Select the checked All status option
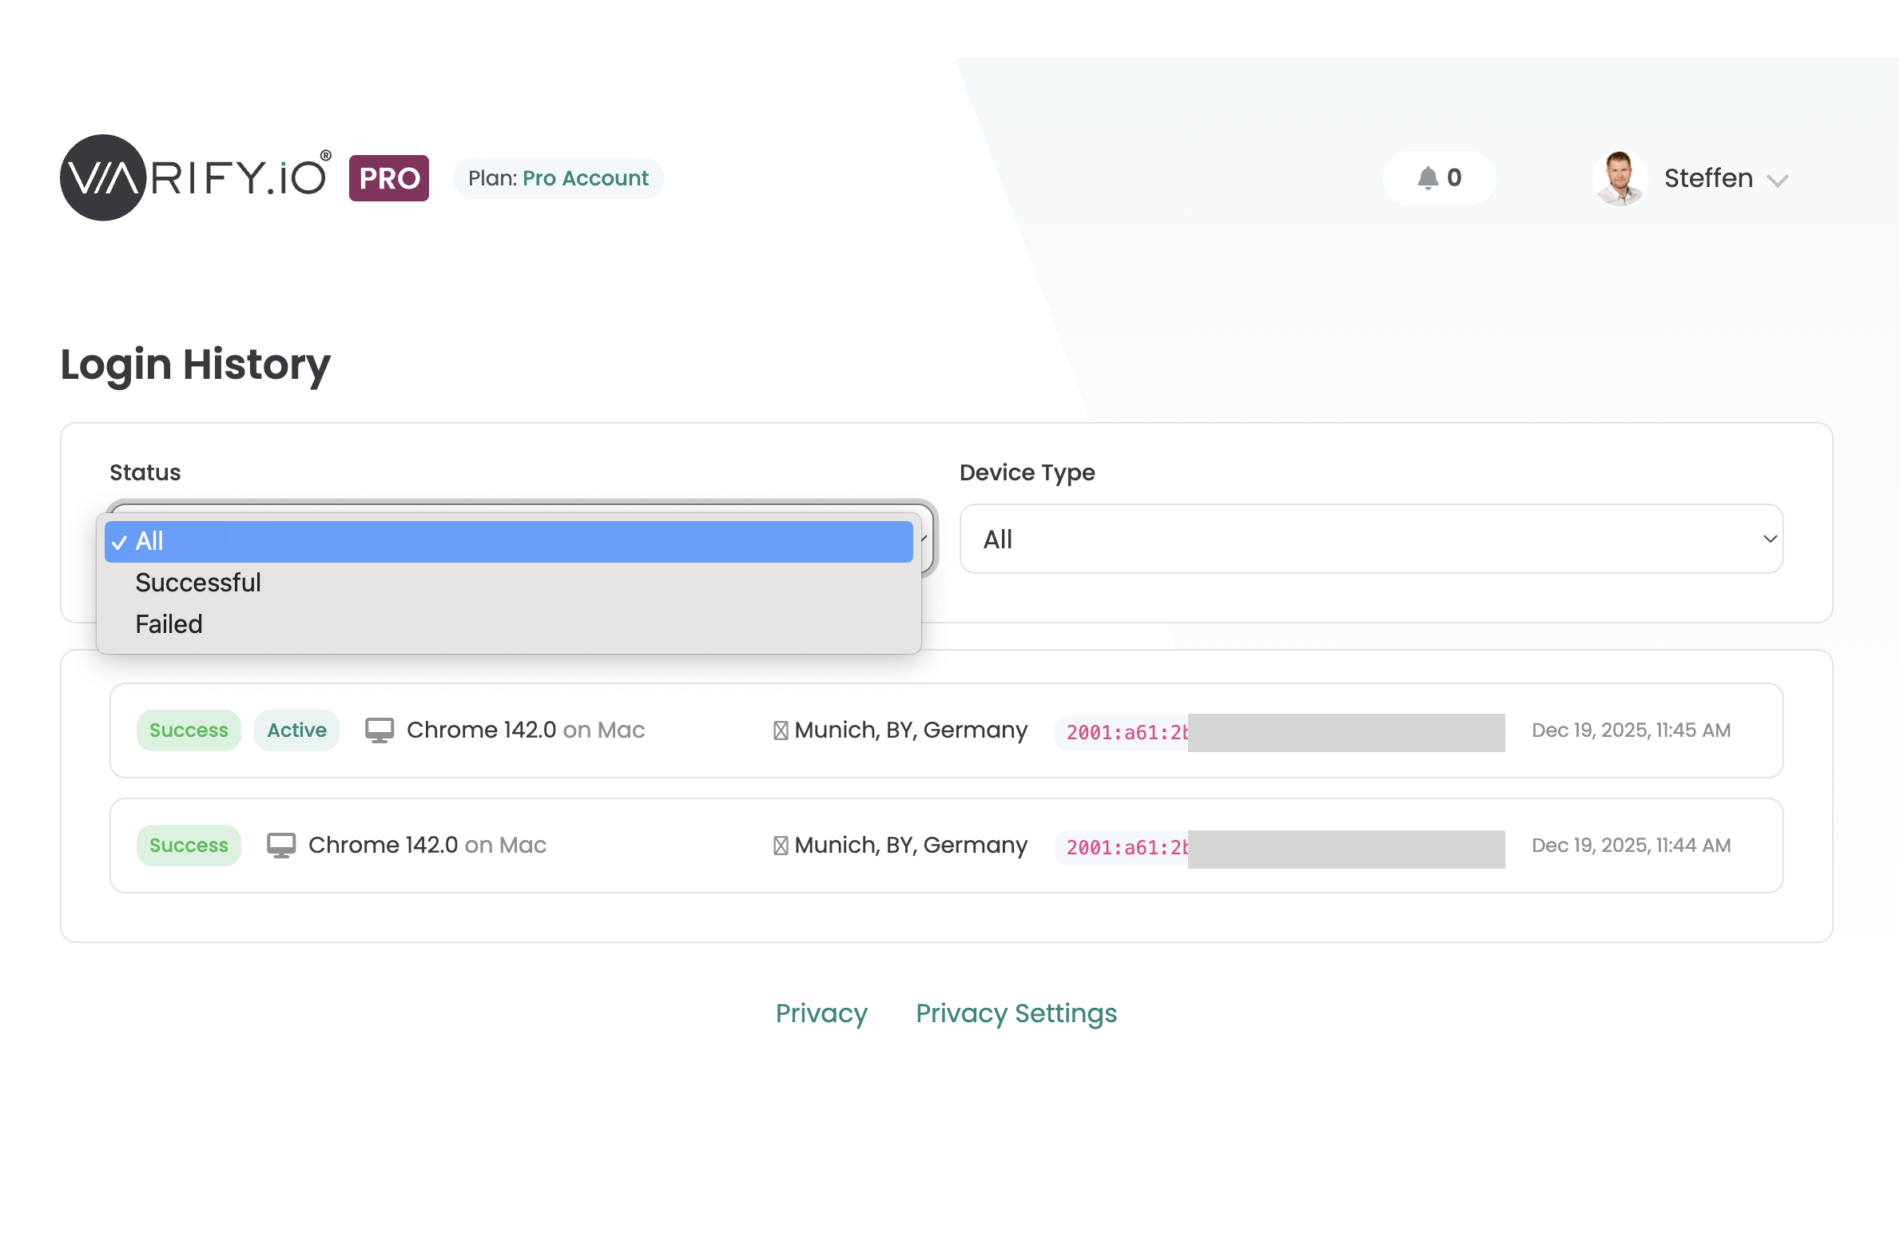The image size is (1900, 1250). pos(508,541)
